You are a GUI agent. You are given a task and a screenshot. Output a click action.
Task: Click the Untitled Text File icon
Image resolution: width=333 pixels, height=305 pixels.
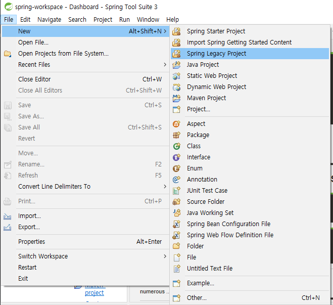[176, 269]
